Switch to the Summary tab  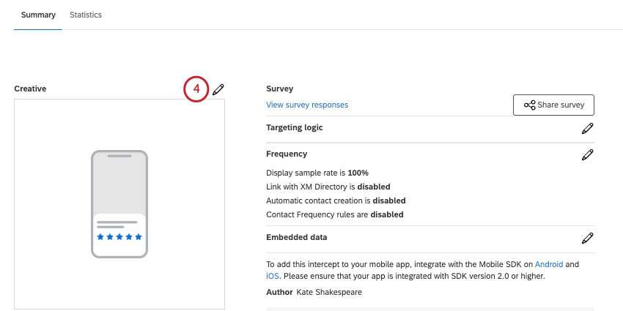click(38, 15)
